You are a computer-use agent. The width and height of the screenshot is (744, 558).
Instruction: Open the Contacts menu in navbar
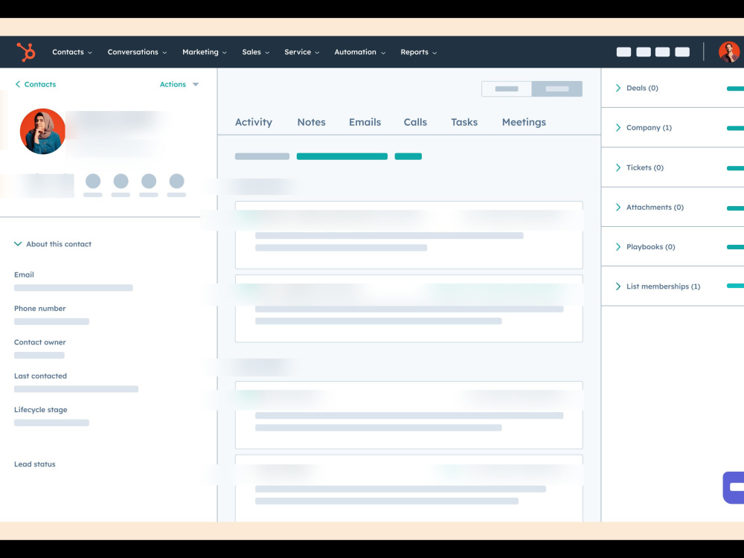coord(72,52)
